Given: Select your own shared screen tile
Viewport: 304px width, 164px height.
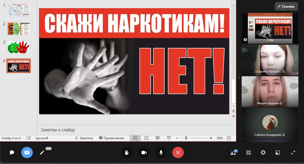Looking at the screenshot, I should (270, 28).
